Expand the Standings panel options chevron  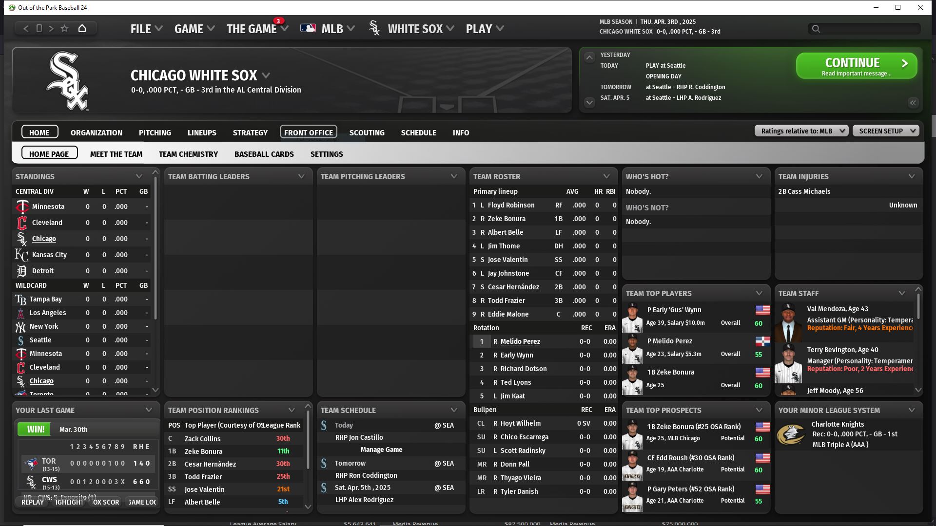pos(139,176)
